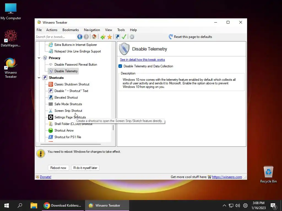Select the Shortcuts category label
Image resolution: width=282 pixels, height=211 pixels.
(56, 78)
